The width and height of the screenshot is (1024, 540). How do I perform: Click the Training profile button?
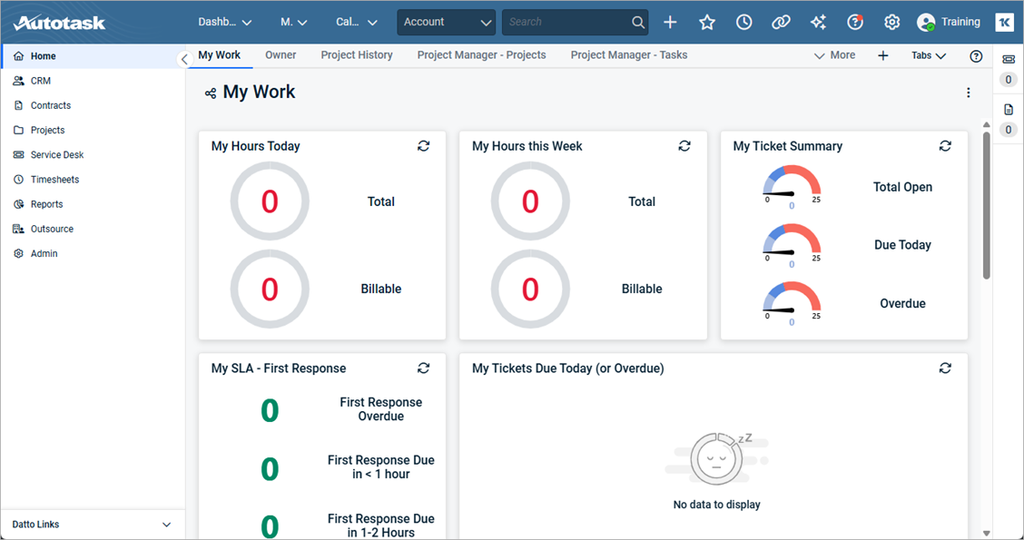948,21
